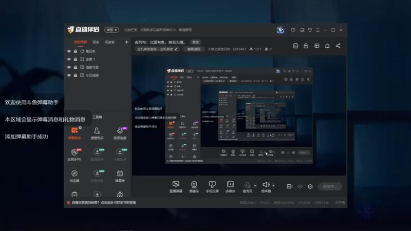Screen dimensions: 411x231
Task: Click room number 6819497
Action: click(239, 49)
